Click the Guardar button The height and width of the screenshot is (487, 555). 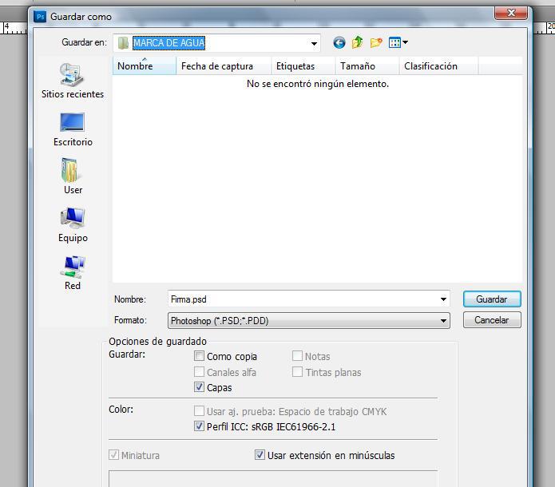492,299
